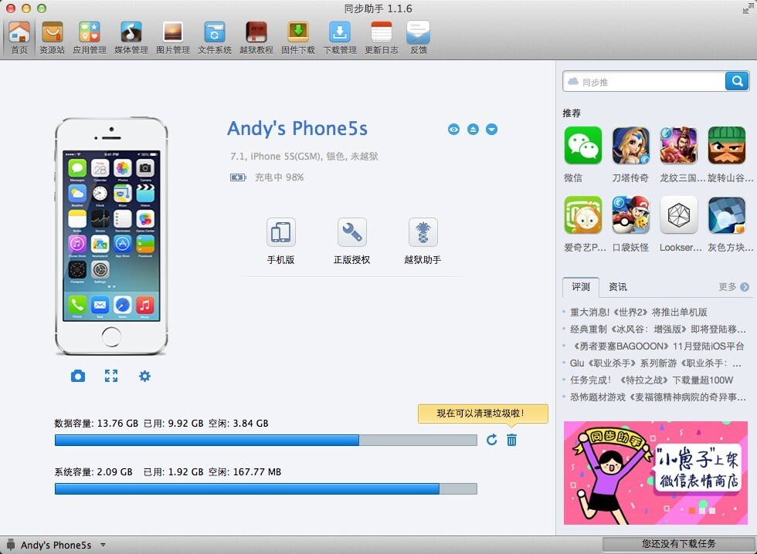
Task: Open 下载管理 download manager icon
Action: [340, 38]
